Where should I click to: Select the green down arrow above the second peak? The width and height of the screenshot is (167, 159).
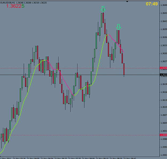click(x=119, y=27)
